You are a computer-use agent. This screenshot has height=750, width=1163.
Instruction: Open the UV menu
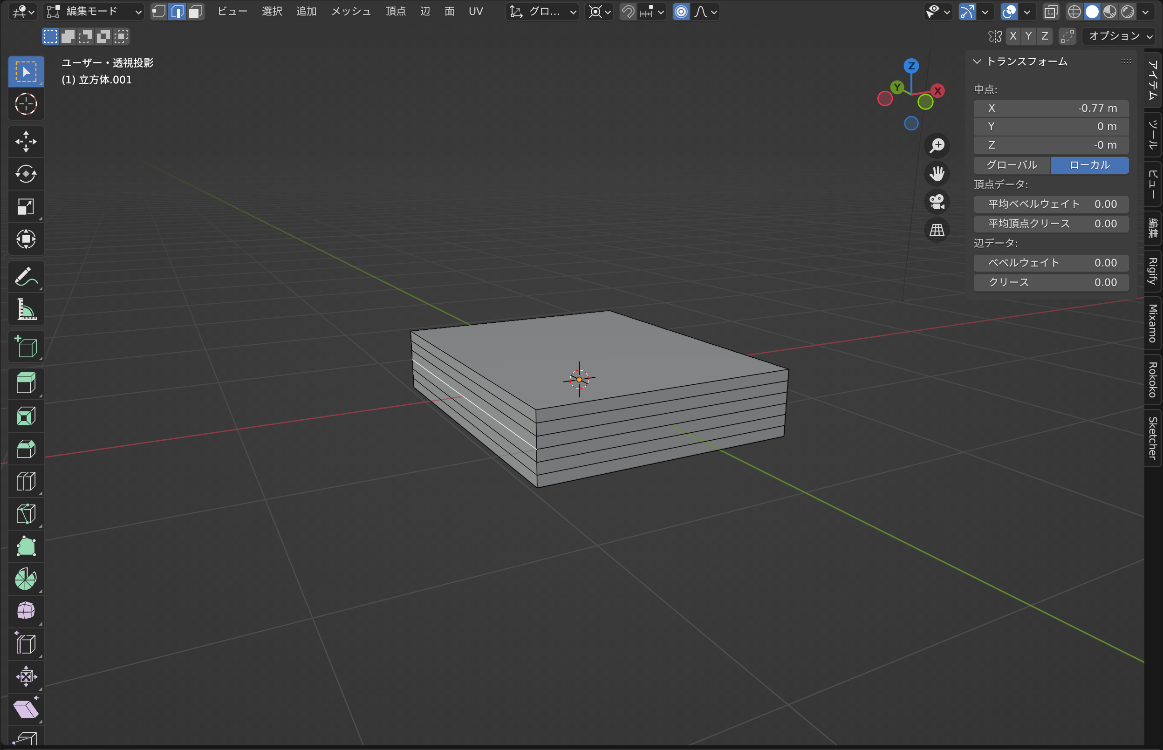click(x=476, y=11)
